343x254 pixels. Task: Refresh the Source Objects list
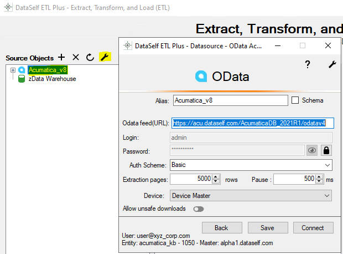click(x=90, y=58)
